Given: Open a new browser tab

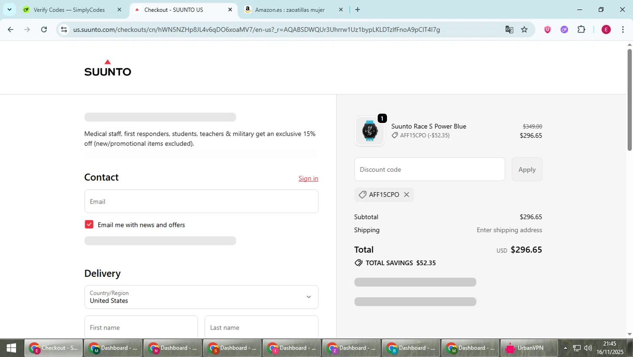Looking at the screenshot, I should click(x=357, y=10).
